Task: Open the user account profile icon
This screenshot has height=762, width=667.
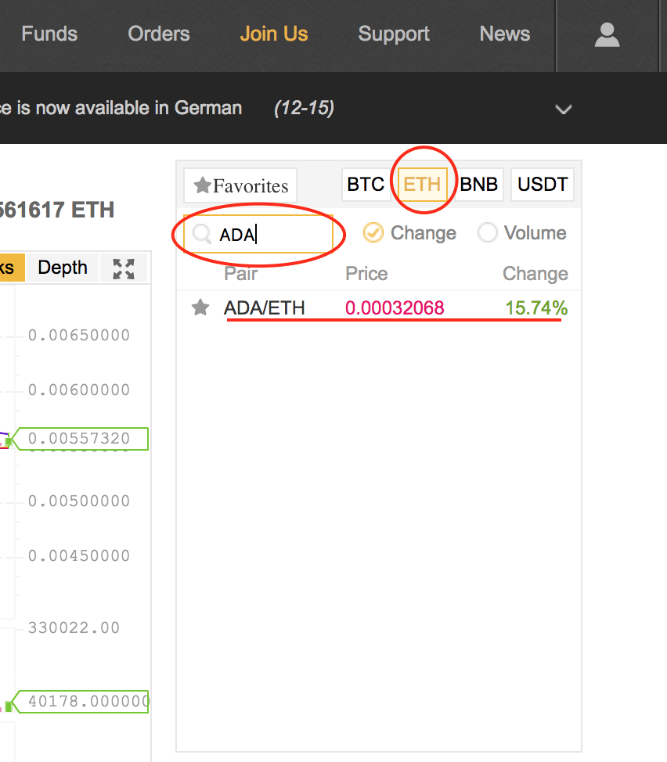Action: click(607, 35)
